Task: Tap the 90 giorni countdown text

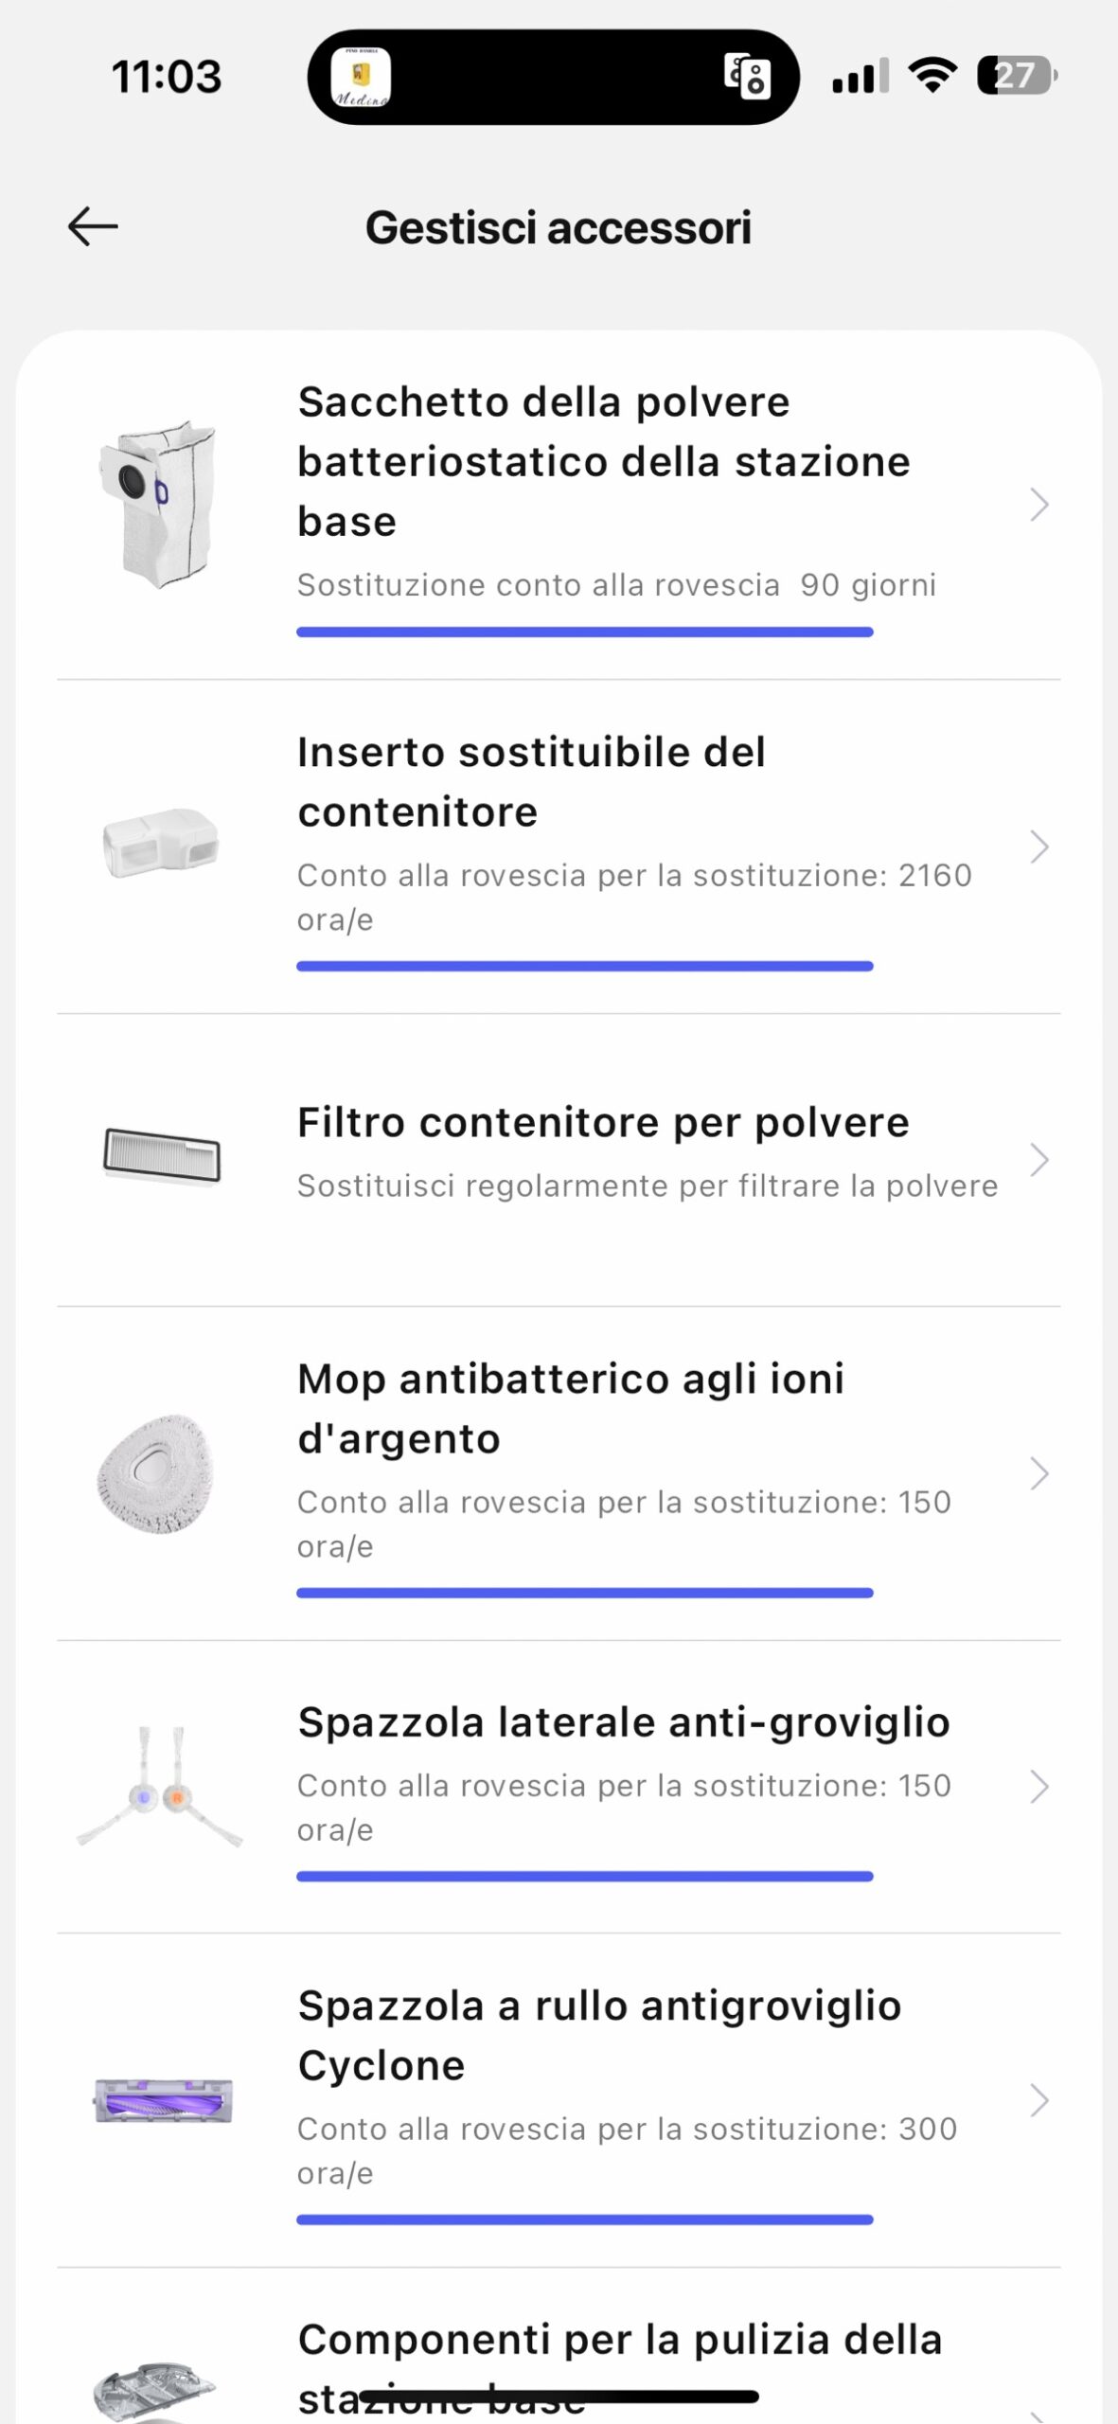Action: 868,585
